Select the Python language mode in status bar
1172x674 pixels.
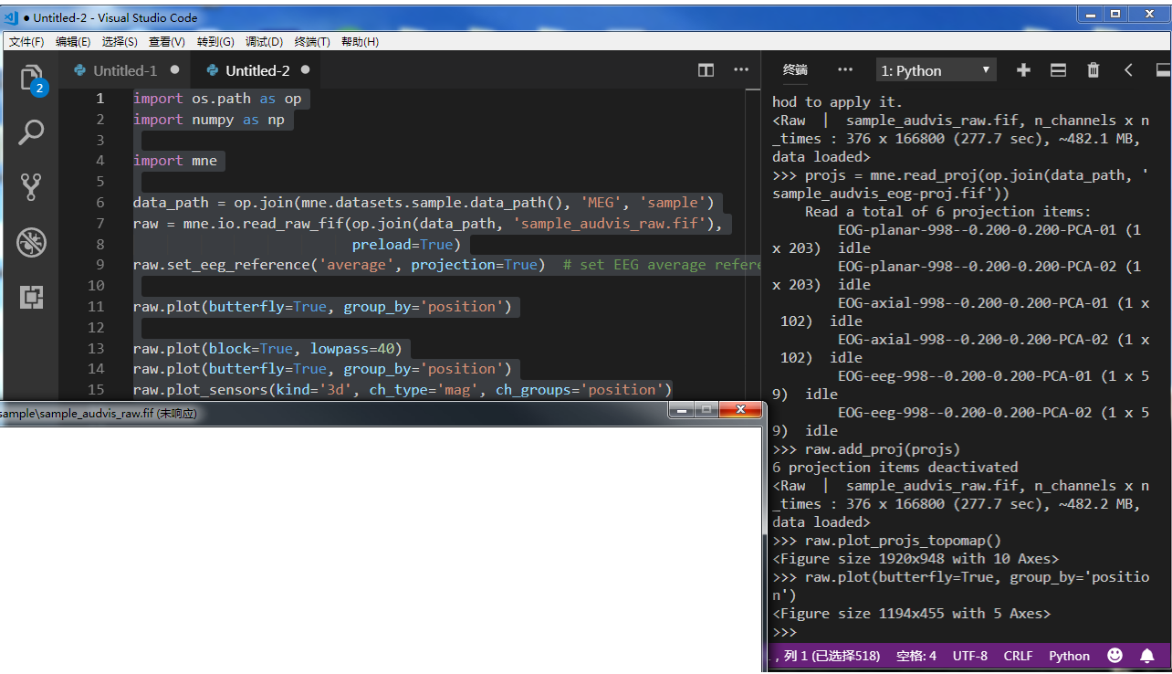(x=1069, y=656)
